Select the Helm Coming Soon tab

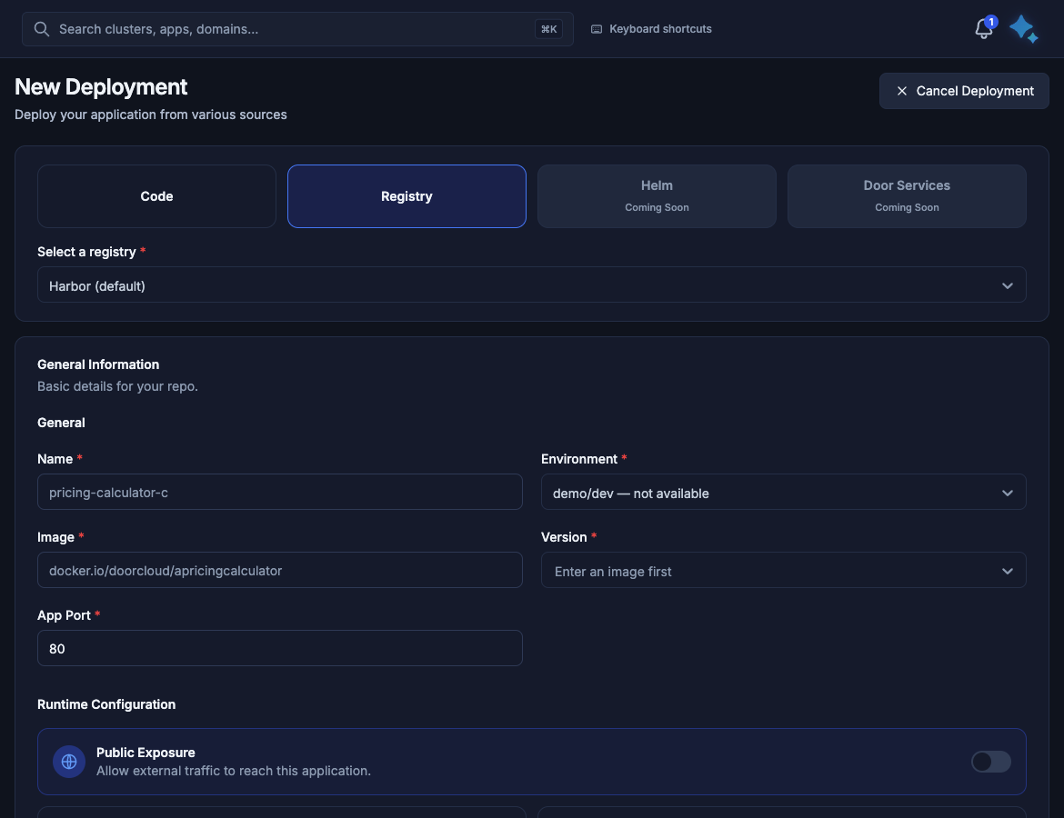coord(657,196)
